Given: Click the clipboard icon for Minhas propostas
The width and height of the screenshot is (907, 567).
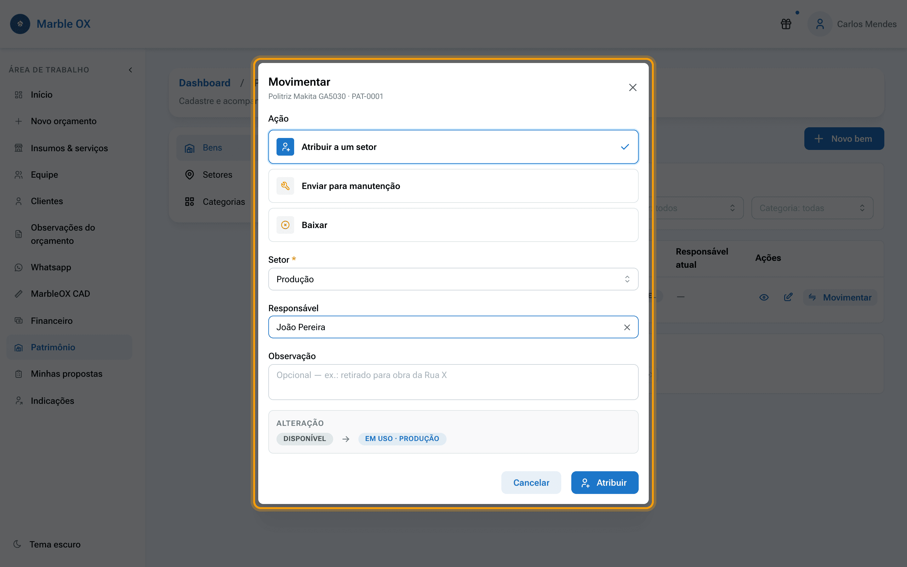Looking at the screenshot, I should pos(18,374).
